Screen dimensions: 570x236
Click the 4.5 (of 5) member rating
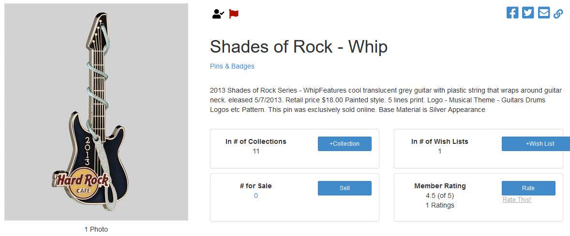tap(440, 195)
